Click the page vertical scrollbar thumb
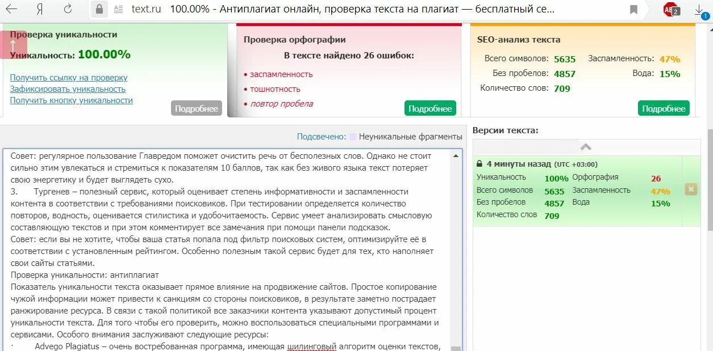713x351 pixels. [x=710, y=180]
